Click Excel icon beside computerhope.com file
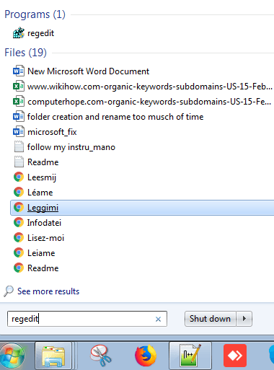The height and width of the screenshot is (370, 274). click(19, 102)
